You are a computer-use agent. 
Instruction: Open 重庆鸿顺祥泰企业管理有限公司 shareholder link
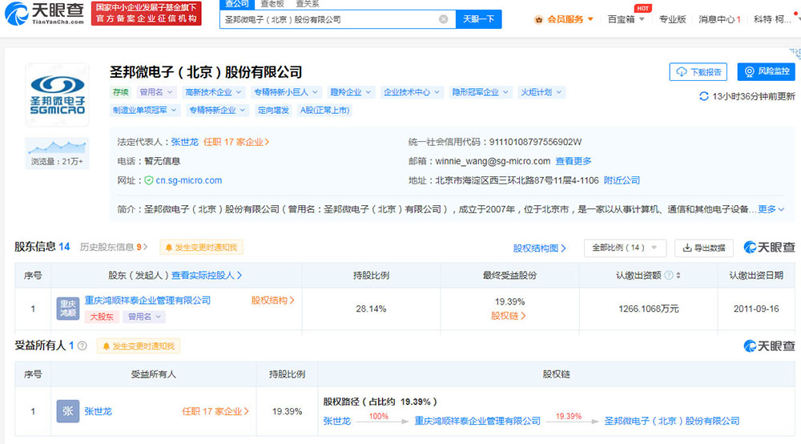click(x=147, y=301)
